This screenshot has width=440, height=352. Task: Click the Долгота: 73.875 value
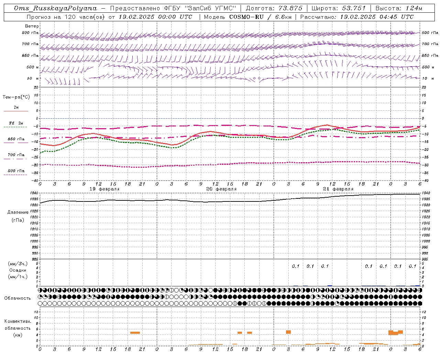click(x=274, y=8)
